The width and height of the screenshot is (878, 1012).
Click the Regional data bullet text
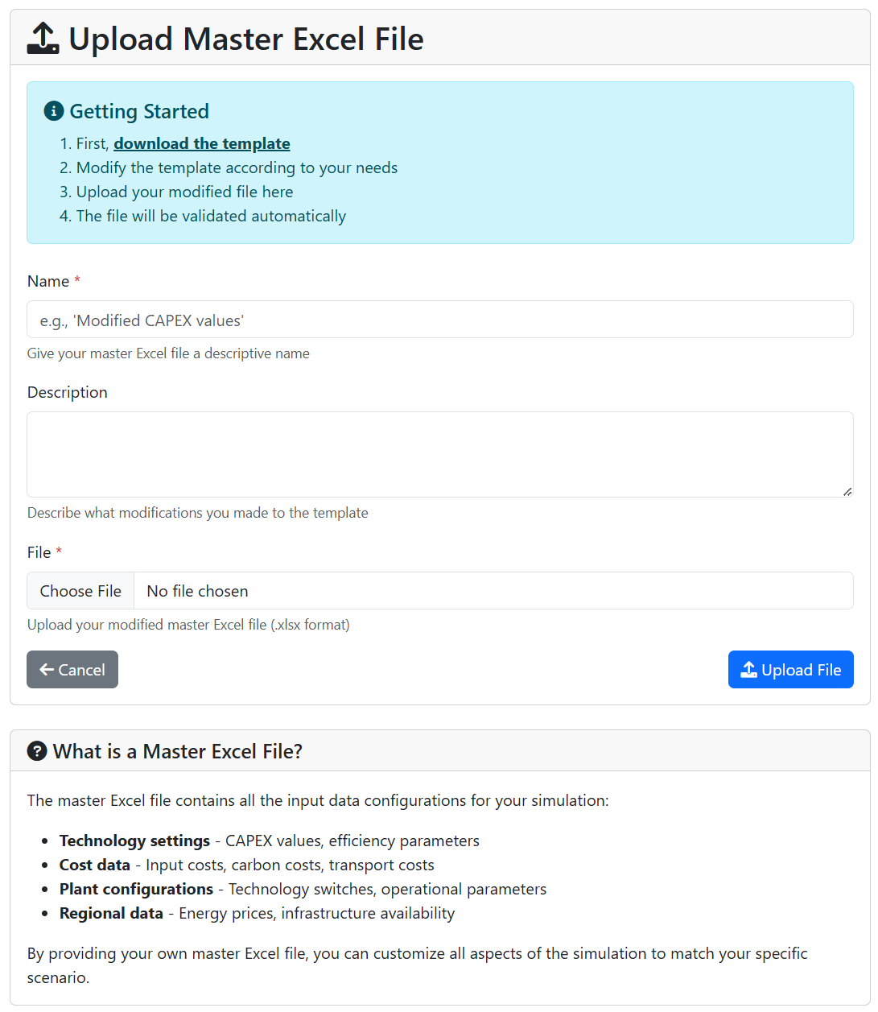pos(111,913)
